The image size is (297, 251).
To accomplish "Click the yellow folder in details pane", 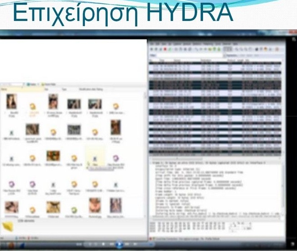I will [x=8, y=227].
